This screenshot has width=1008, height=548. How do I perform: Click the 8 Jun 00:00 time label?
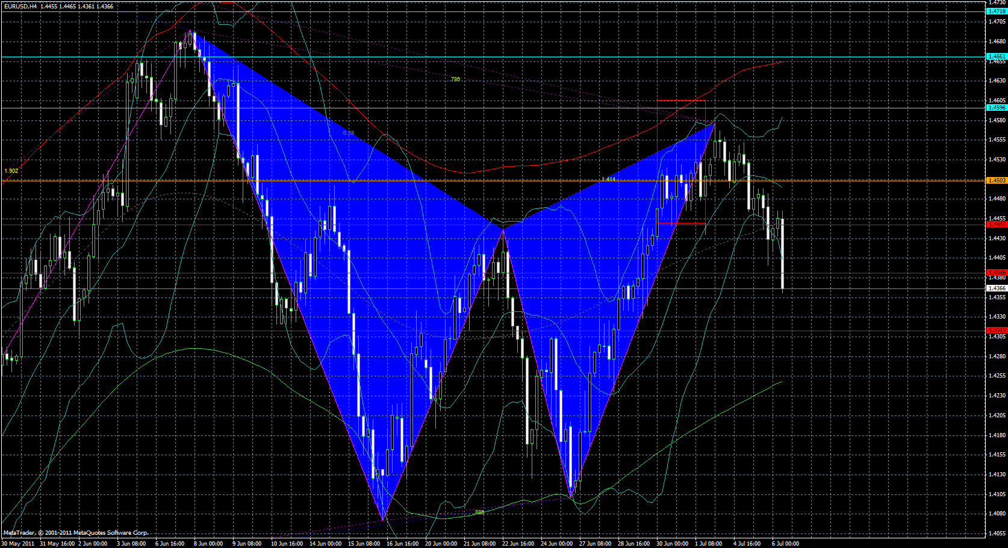coord(208,544)
